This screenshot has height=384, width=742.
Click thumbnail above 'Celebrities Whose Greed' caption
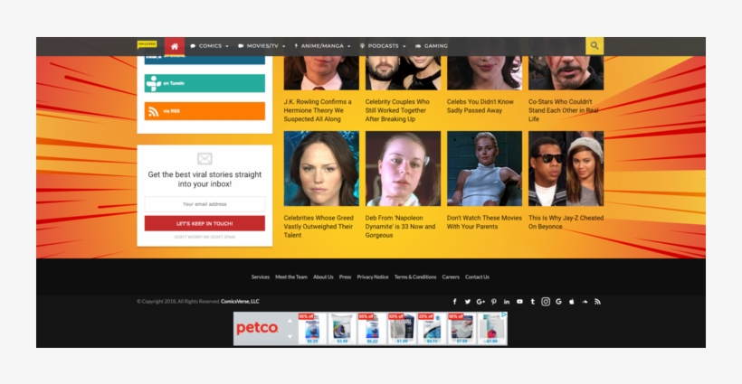pos(321,169)
